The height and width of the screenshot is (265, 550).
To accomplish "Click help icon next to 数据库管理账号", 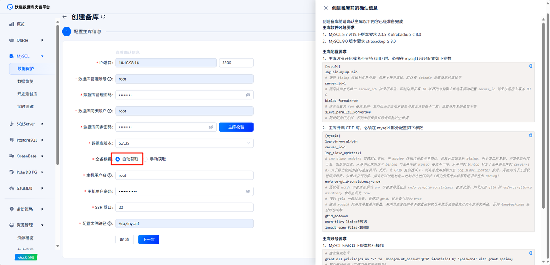I will (x=110, y=79).
